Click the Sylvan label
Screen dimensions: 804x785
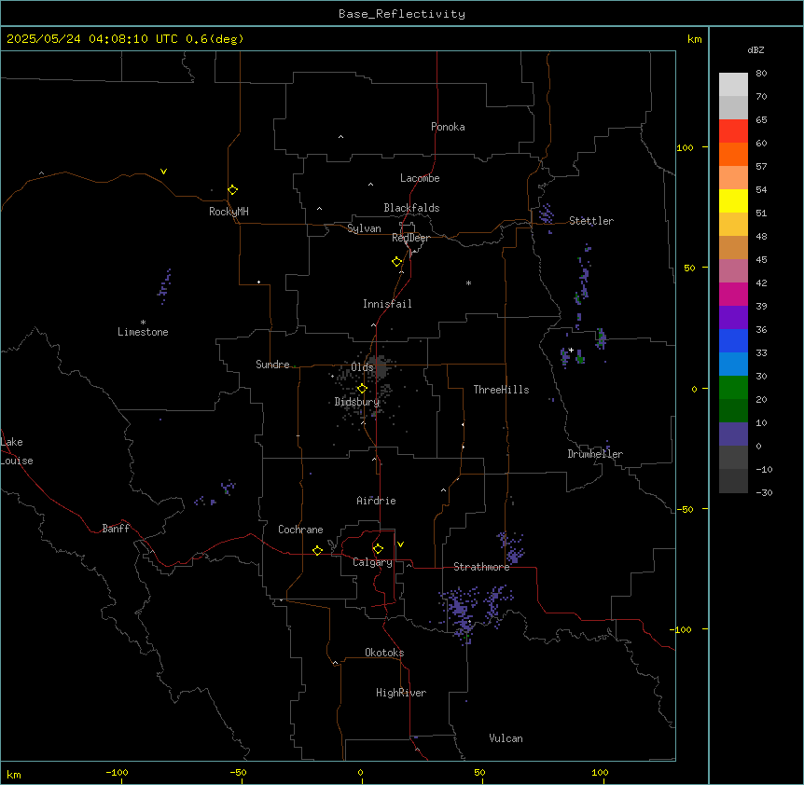point(364,228)
